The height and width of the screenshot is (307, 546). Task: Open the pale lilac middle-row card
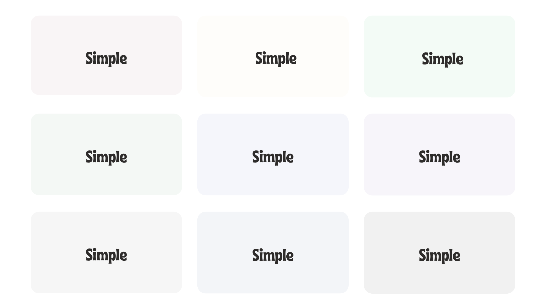tap(440, 154)
